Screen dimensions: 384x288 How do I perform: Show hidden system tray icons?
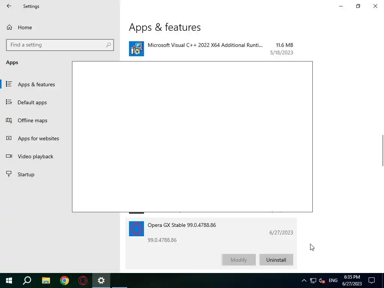click(x=304, y=280)
